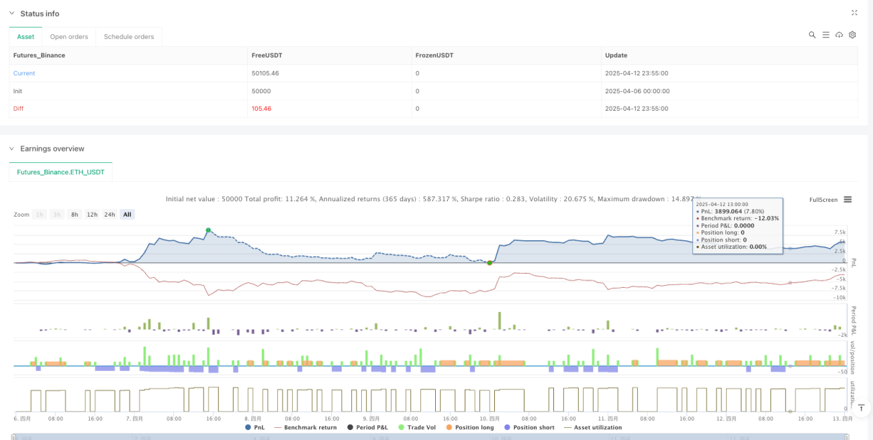Click the collapse fullscreen icon at top right
873x440 pixels.
coord(854,13)
